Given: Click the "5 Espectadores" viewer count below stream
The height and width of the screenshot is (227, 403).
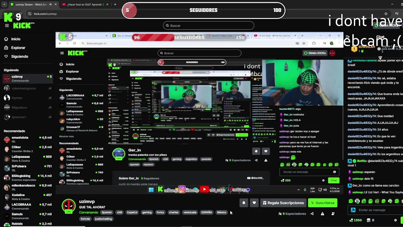Looking at the screenshot, I should [x=292, y=214].
